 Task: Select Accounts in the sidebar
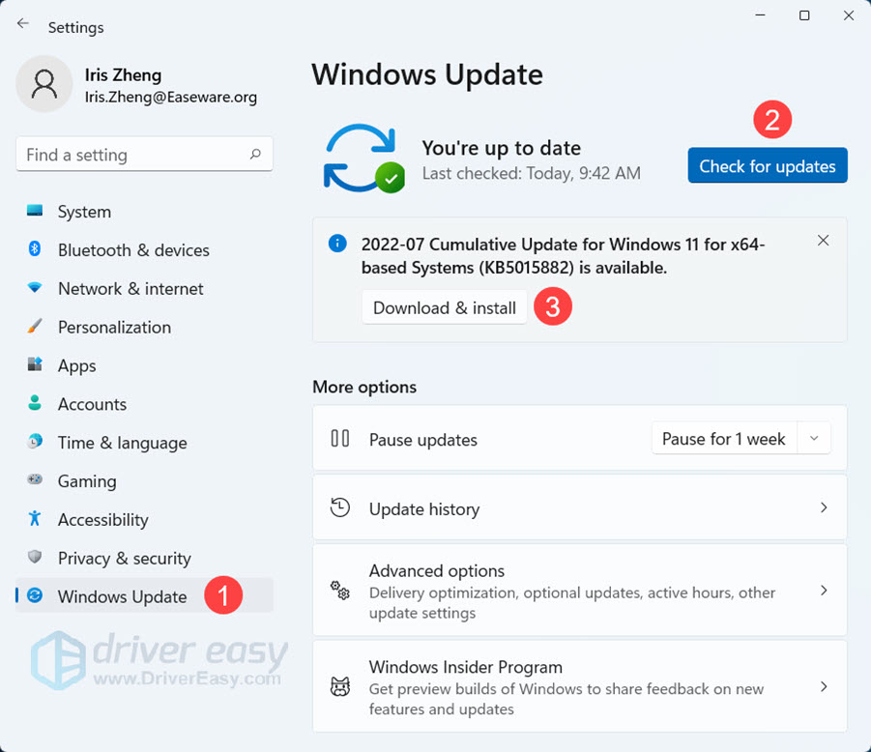point(92,404)
